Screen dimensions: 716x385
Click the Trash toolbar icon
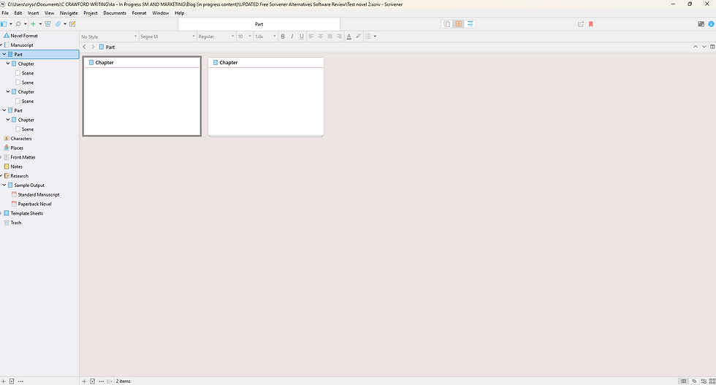click(x=47, y=24)
